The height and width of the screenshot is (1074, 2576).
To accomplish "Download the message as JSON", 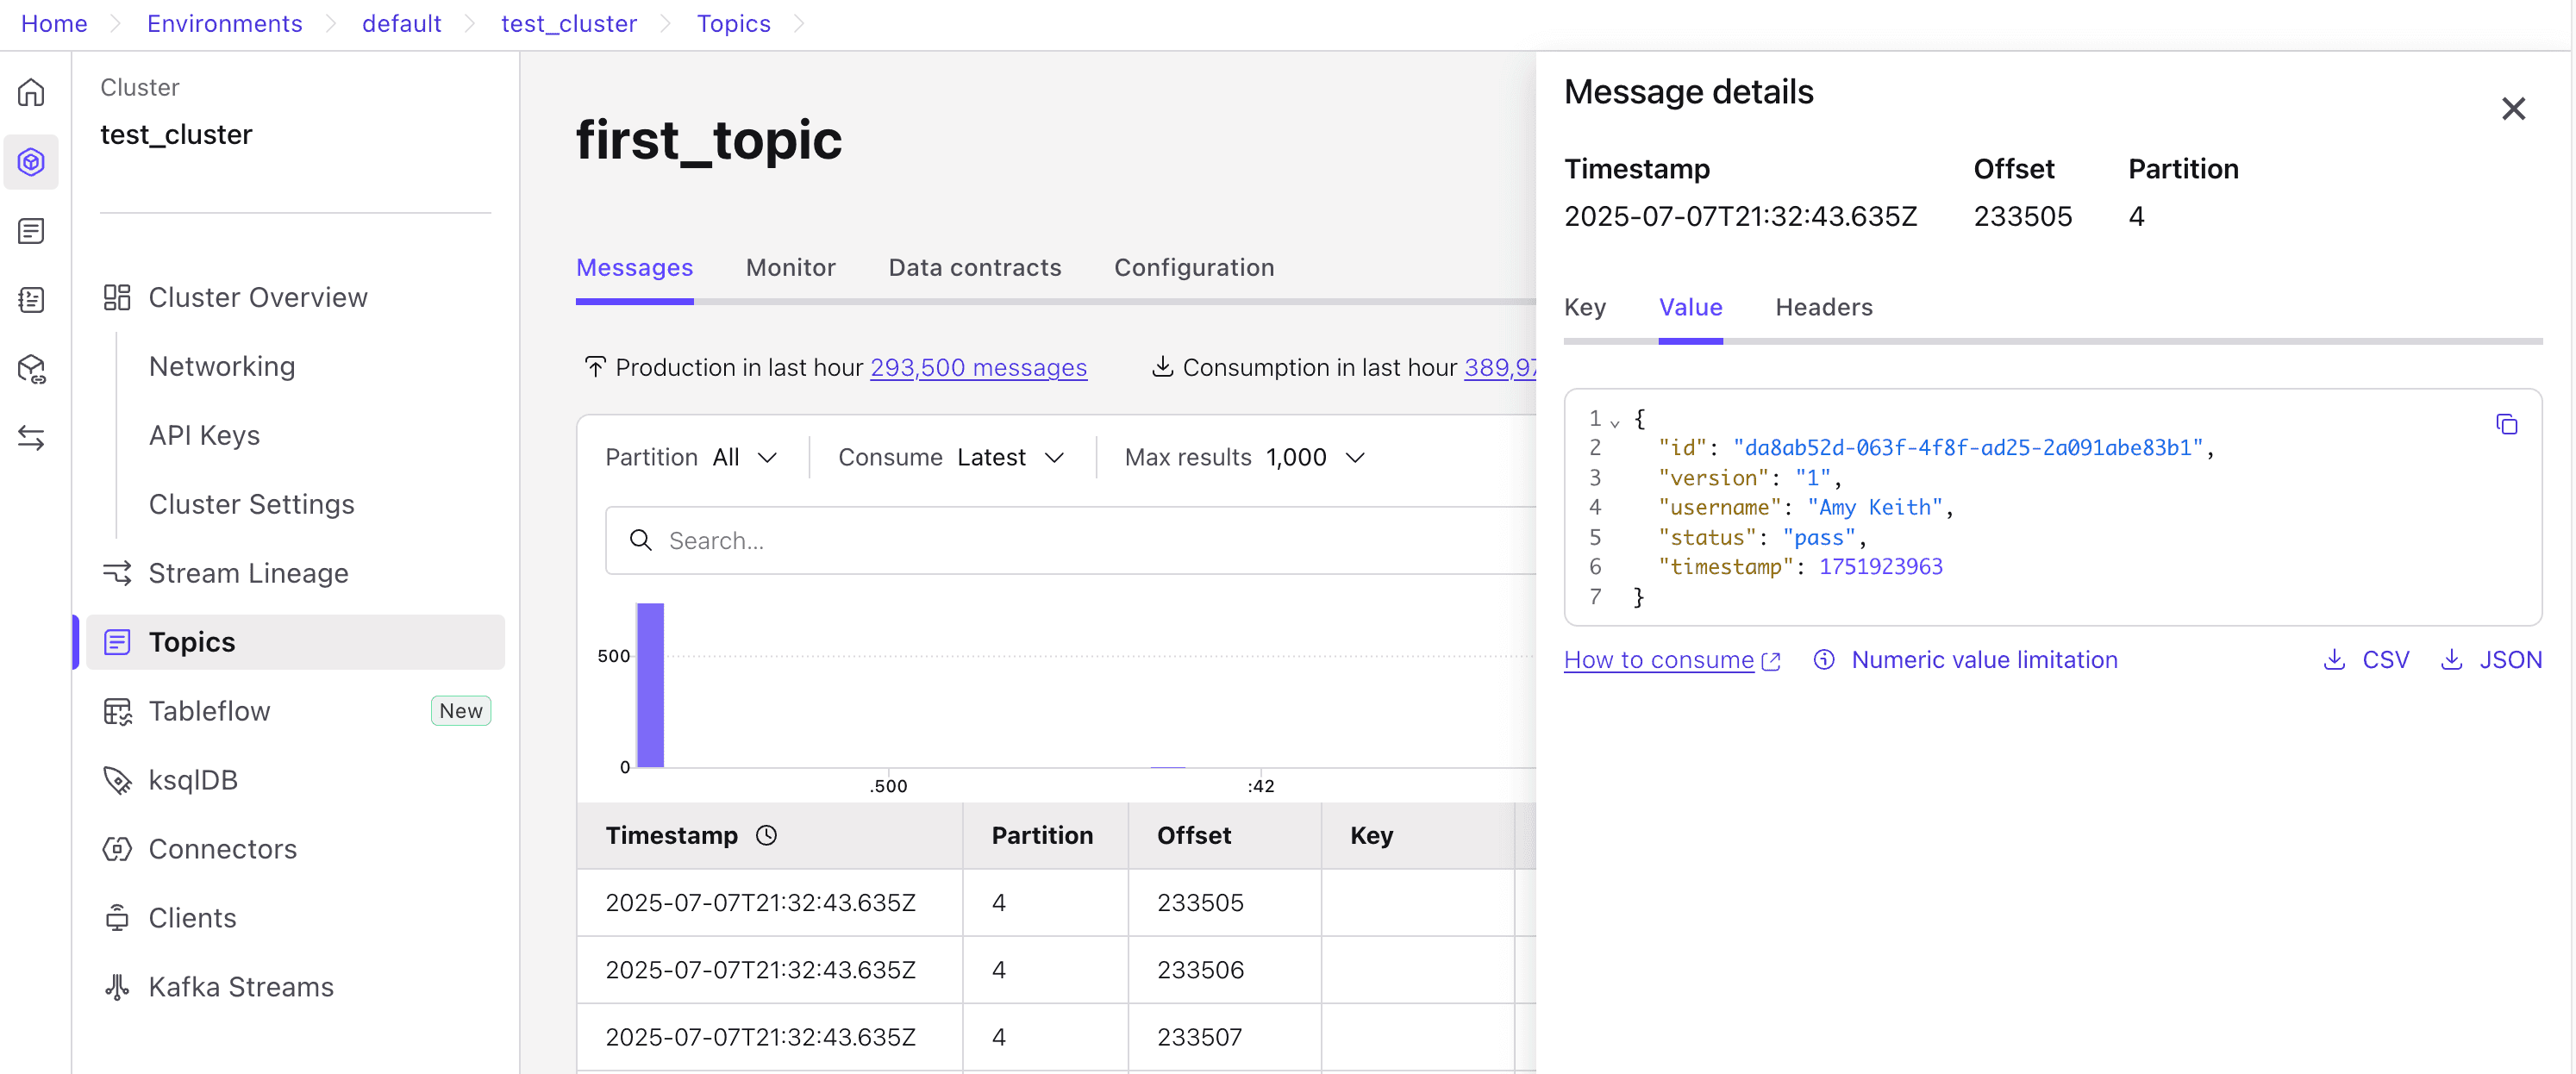I will (x=2491, y=659).
